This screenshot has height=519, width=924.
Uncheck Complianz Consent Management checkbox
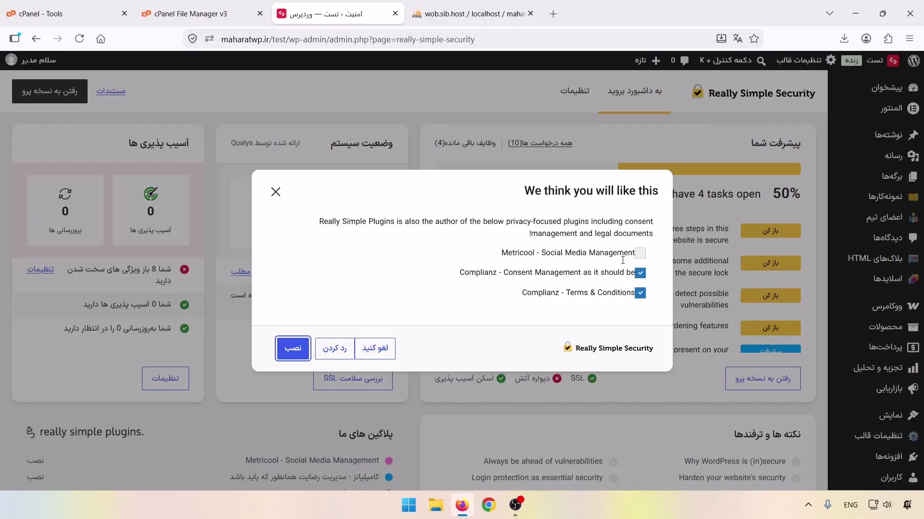(x=640, y=273)
